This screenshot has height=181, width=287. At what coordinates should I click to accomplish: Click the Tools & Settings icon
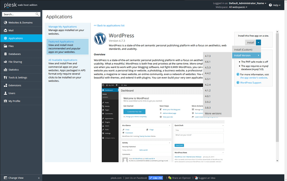[5, 78]
